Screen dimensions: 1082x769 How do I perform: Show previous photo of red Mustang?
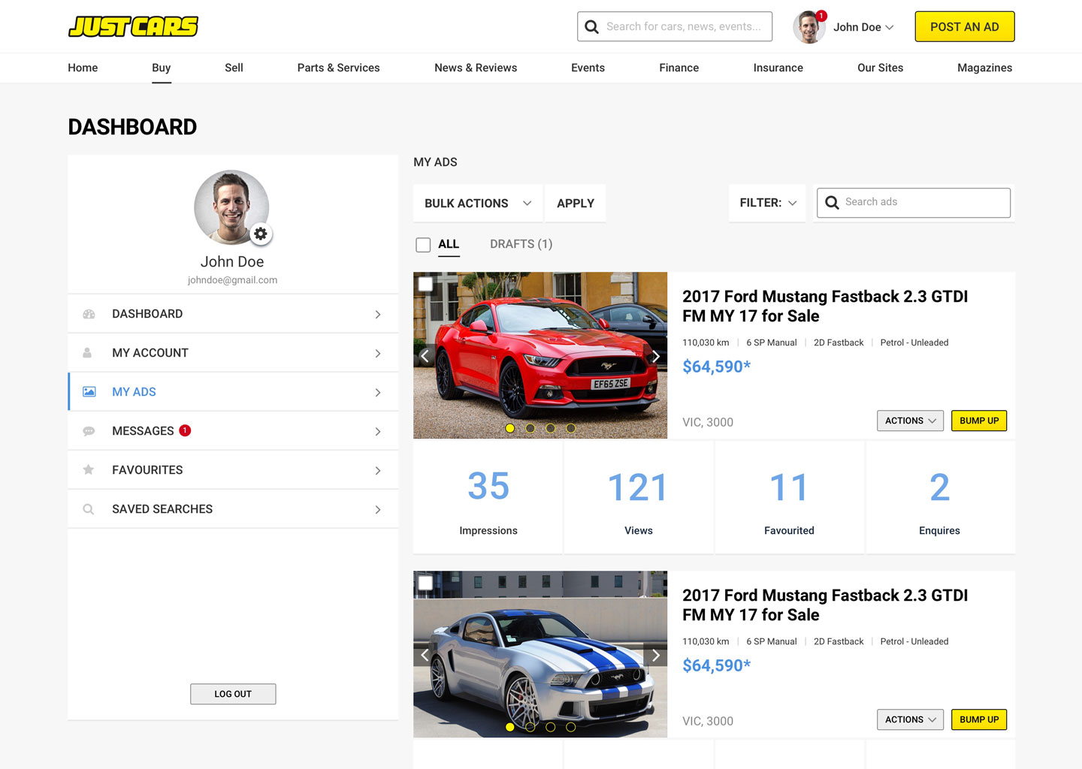click(425, 356)
